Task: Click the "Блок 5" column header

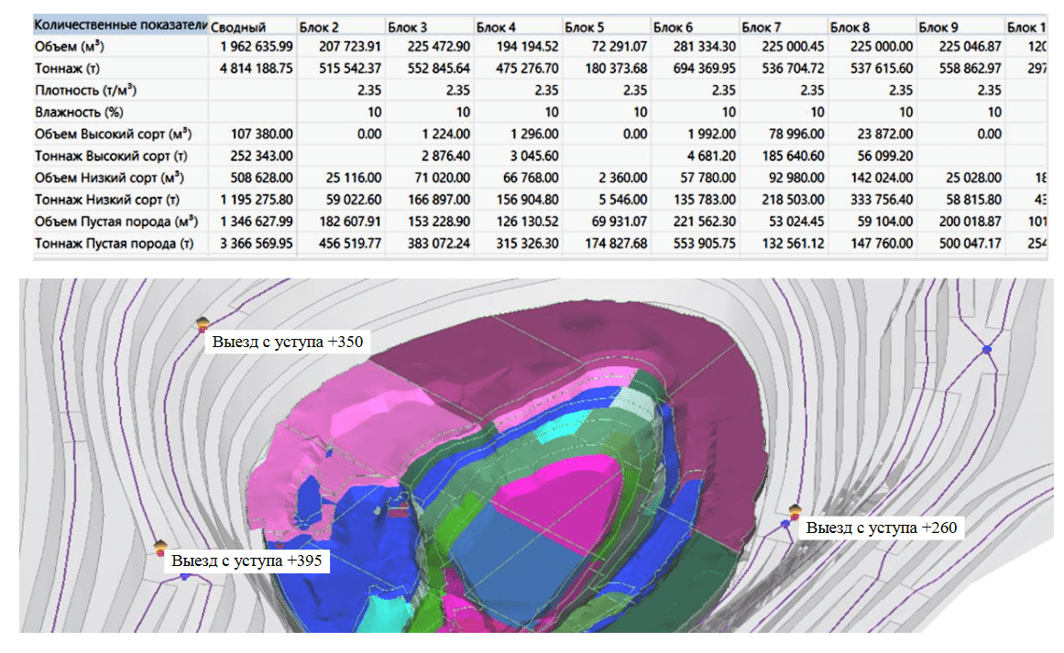Action: (x=585, y=27)
